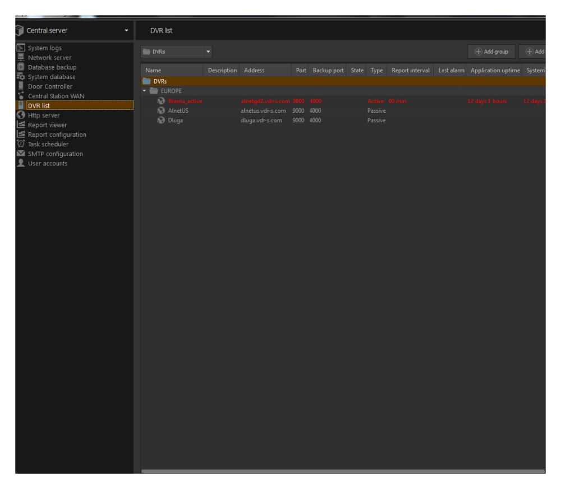Image resolution: width=561 pixels, height=489 pixels.
Task: Click the address alnetus.vdr-s.com
Action: tap(263, 111)
